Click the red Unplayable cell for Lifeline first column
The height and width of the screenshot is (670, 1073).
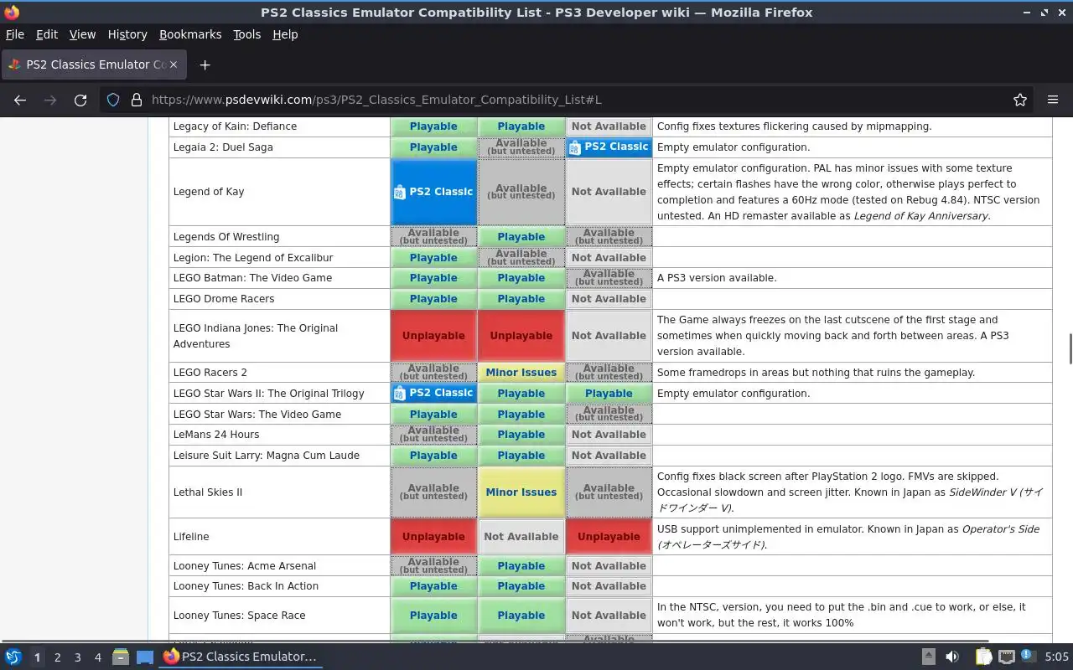(433, 537)
